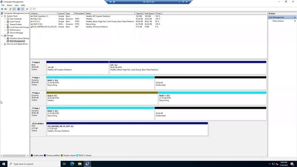
Task: Click the Forward arrow in the toolbar
Action: click(x=6, y=9)
